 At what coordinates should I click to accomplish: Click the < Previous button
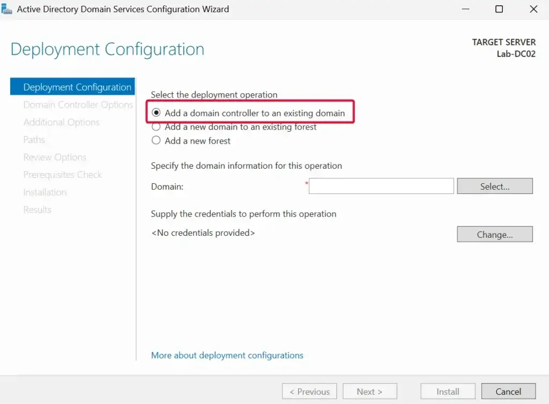[309, 392]
